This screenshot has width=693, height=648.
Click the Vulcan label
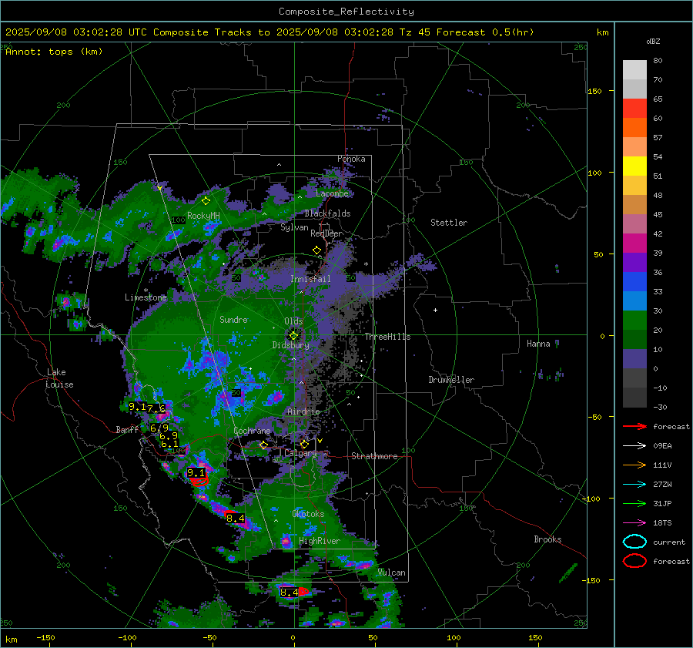click(391, 572)
